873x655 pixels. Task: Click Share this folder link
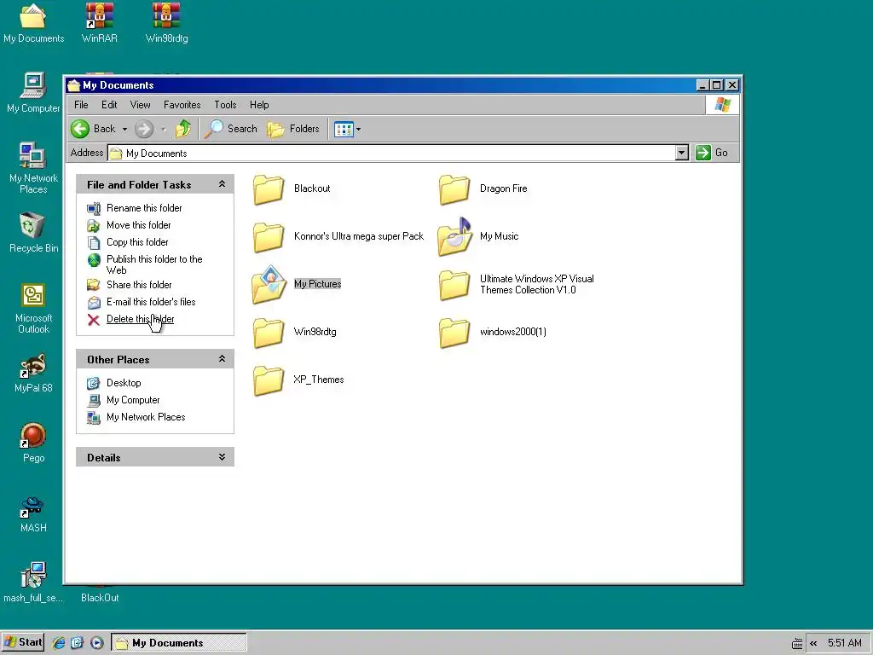(x=139, y=285)
